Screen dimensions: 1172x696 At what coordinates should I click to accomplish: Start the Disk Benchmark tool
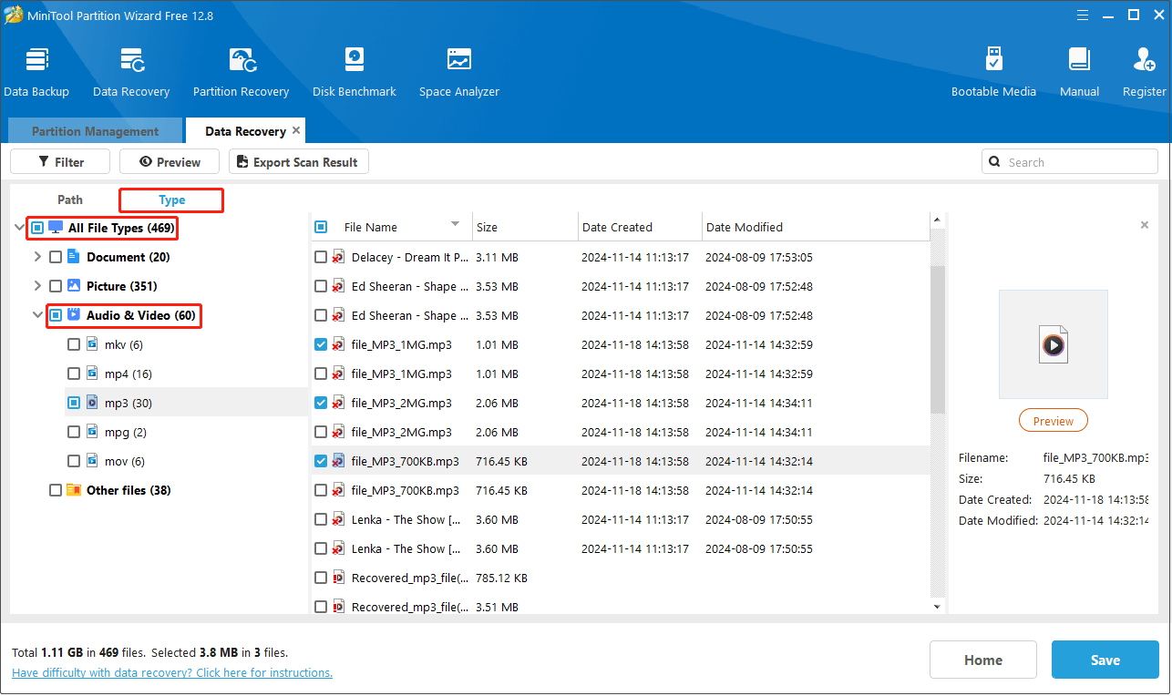pos(355,71)
